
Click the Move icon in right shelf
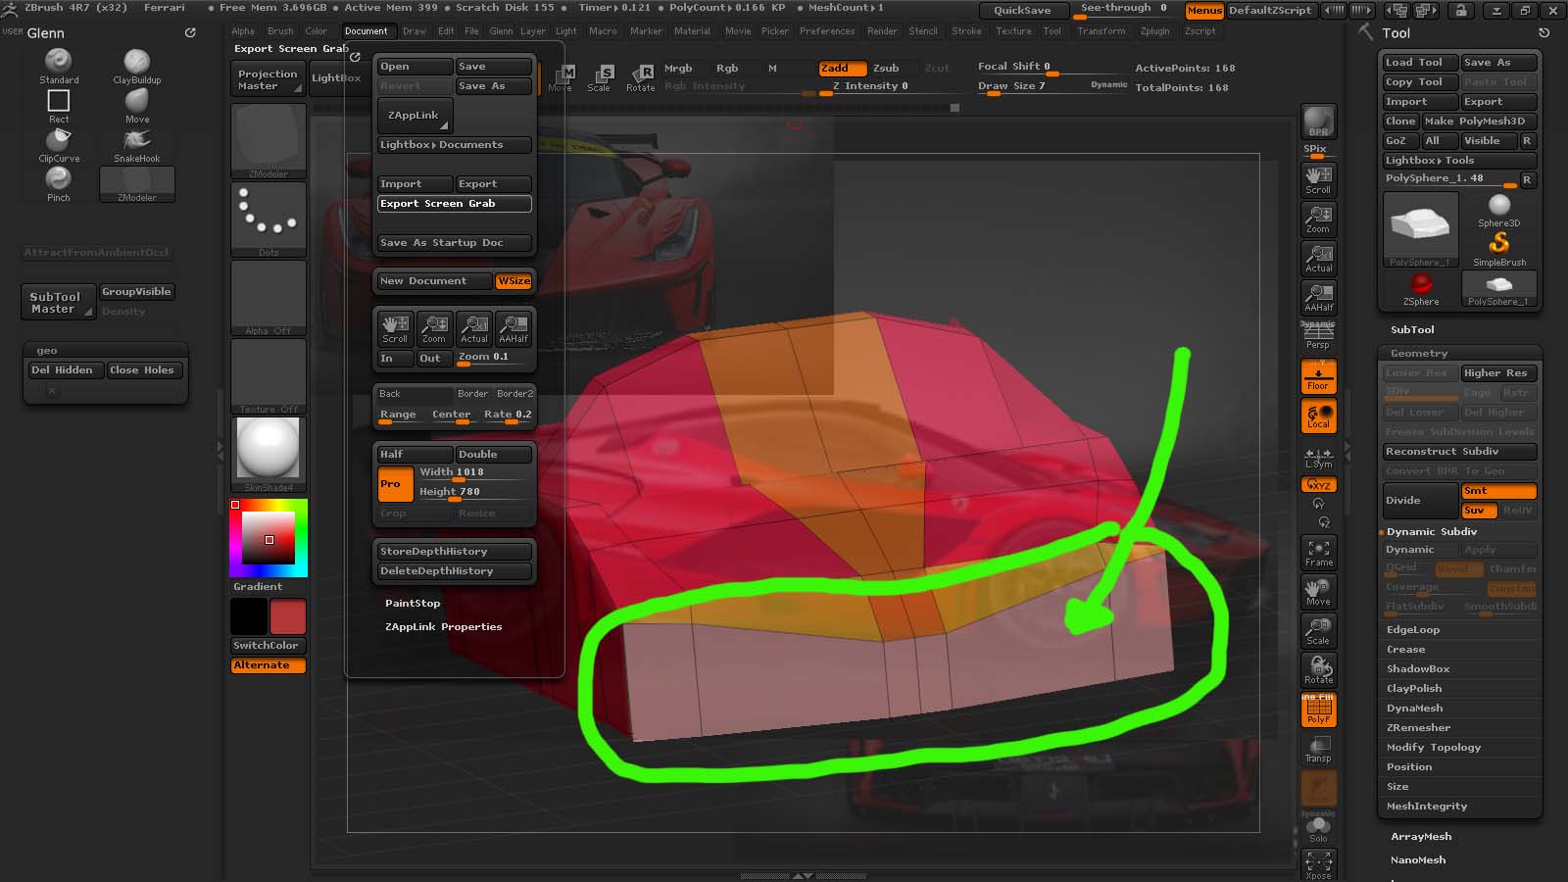1318,592
